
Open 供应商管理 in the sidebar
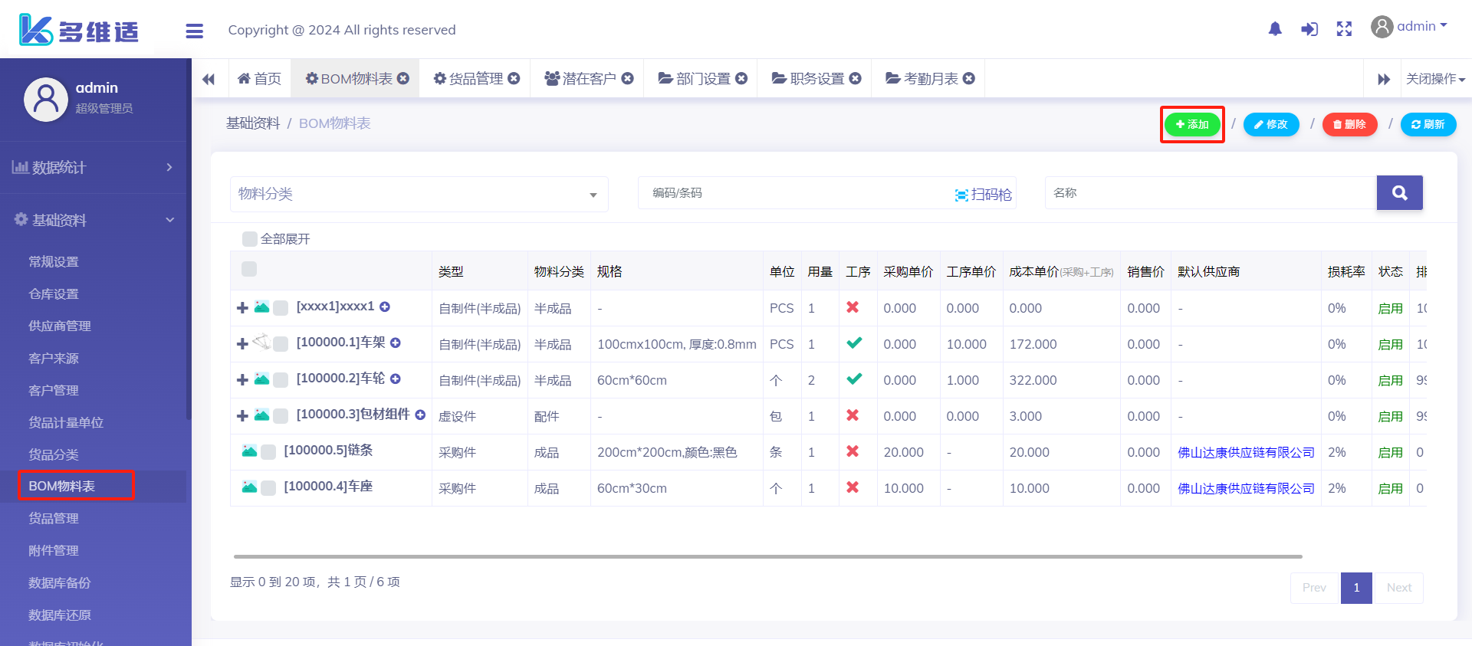[60, 326]
